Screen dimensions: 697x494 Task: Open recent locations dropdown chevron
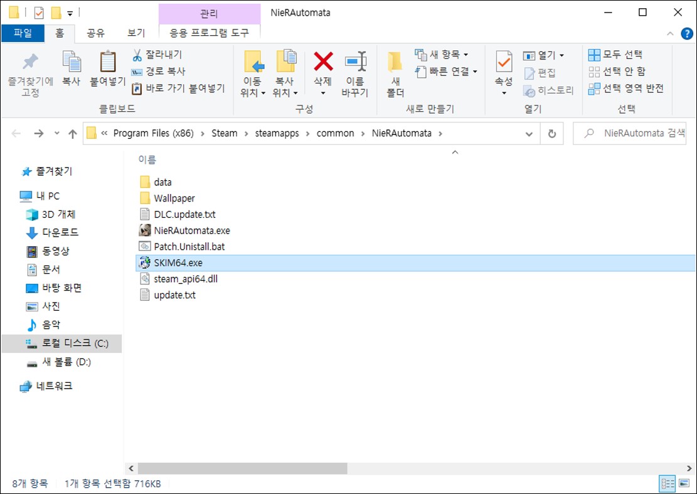[57, 133]
